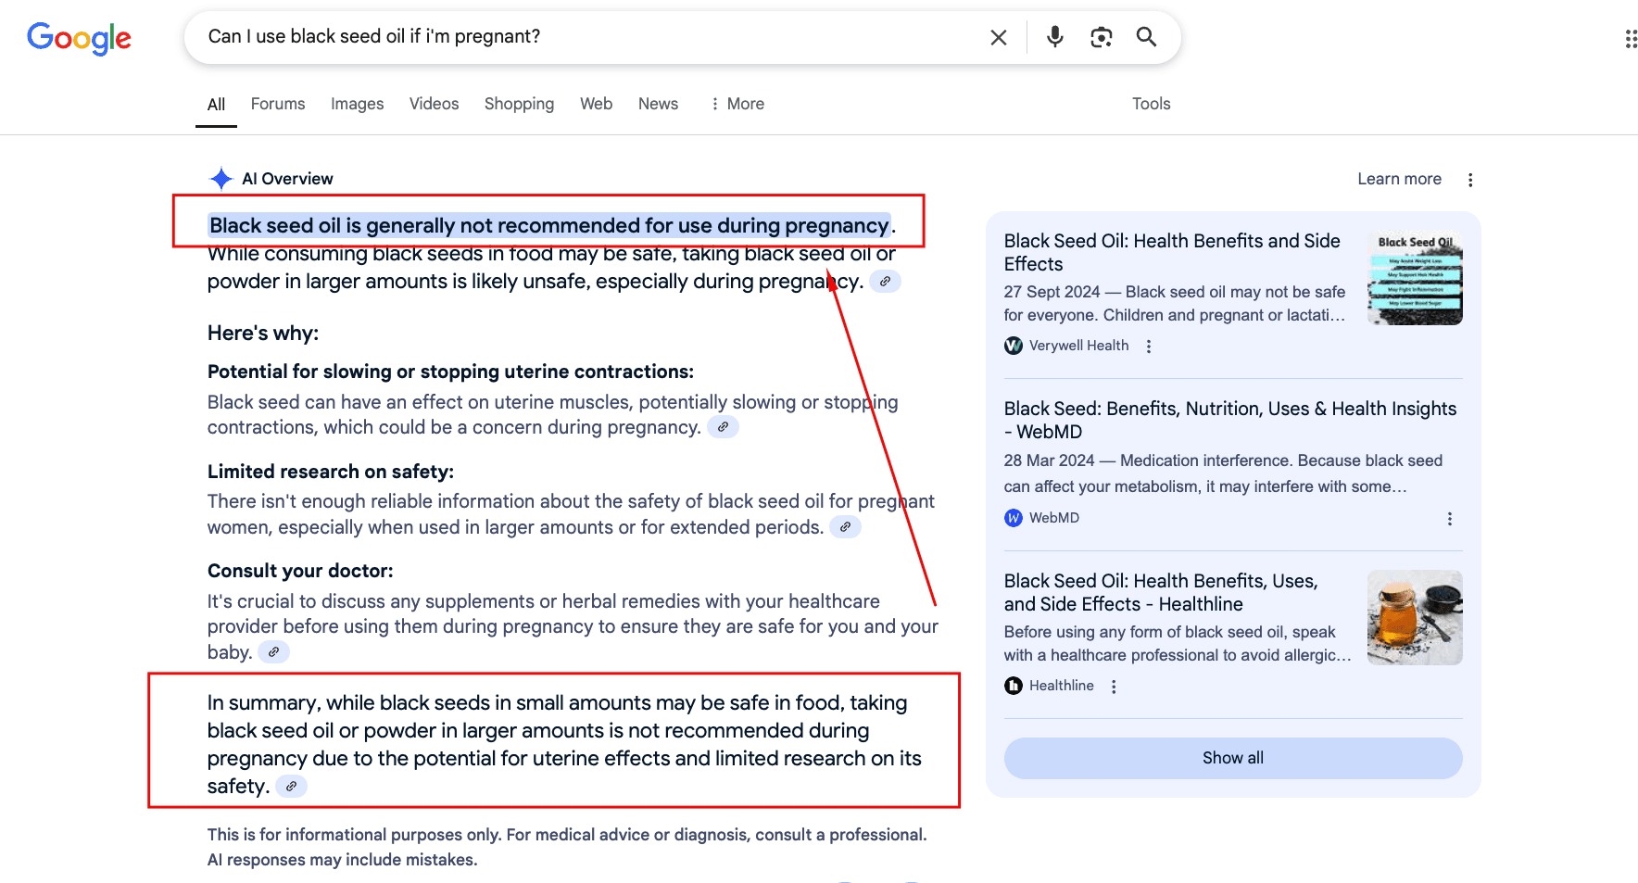The height and width of the screenshot is (883, 1638).
Task: Open the Google apps grid
Action: pyautogui.click(x=1630, y=39)
